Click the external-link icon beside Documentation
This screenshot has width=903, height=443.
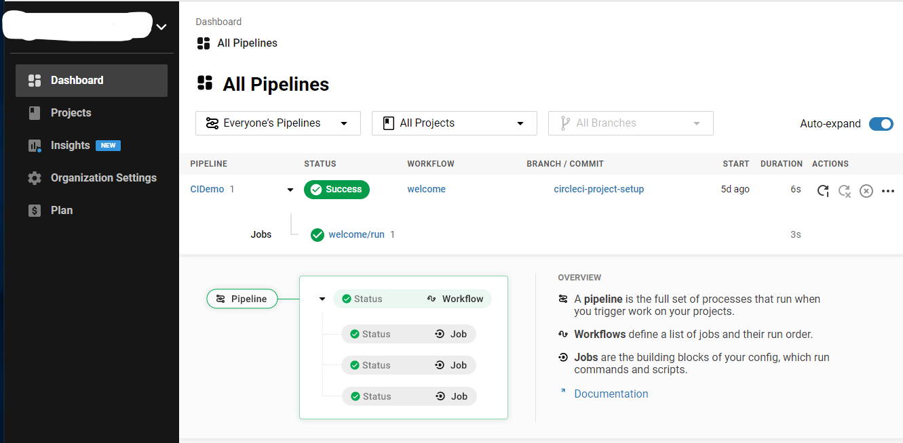point(562,392)
